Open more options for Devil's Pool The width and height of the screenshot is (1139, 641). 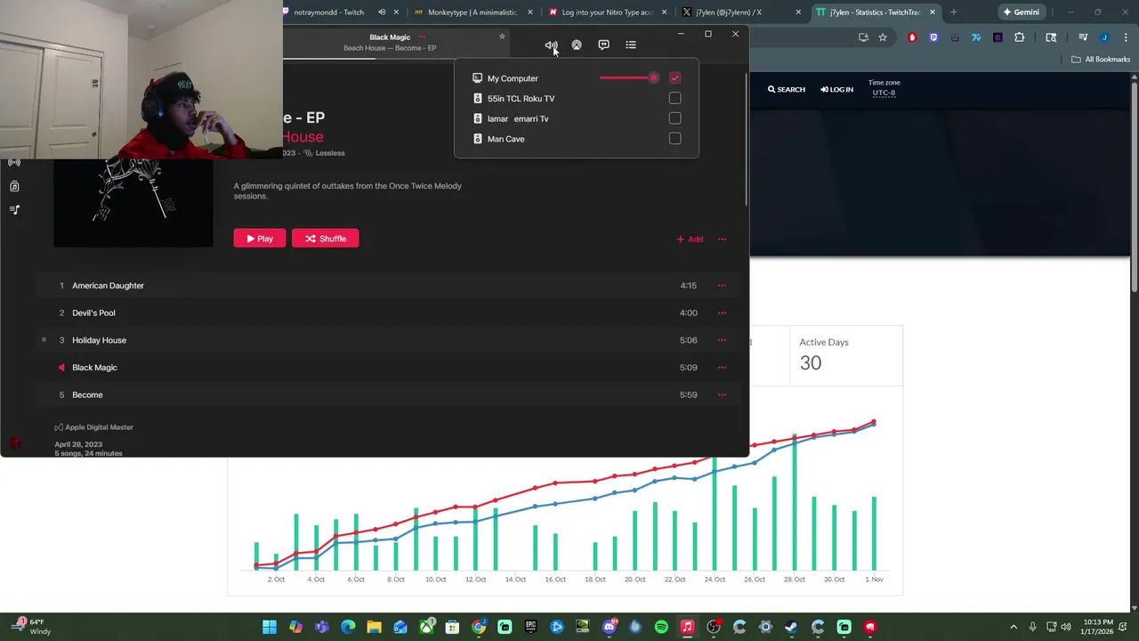point(722,312)
